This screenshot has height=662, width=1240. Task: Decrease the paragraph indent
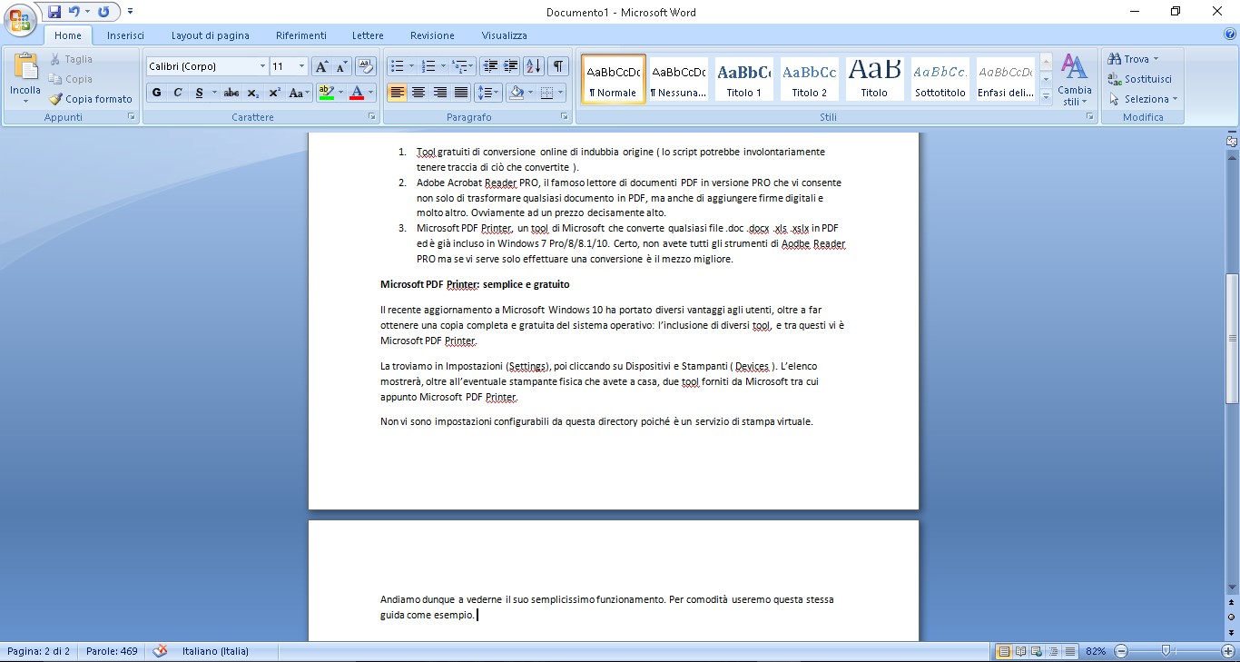(x=490, y=66)
